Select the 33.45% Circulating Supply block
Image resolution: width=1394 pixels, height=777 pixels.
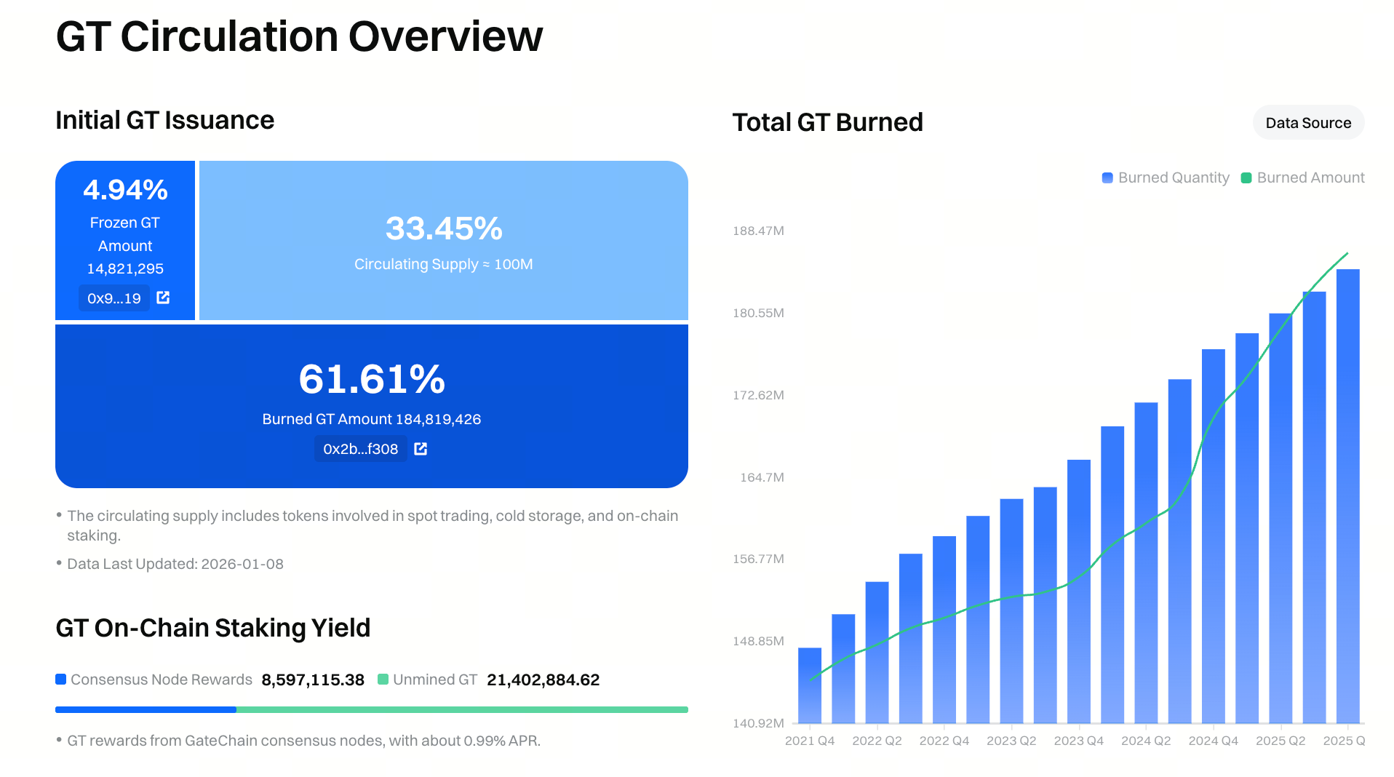tap(442, 240)
